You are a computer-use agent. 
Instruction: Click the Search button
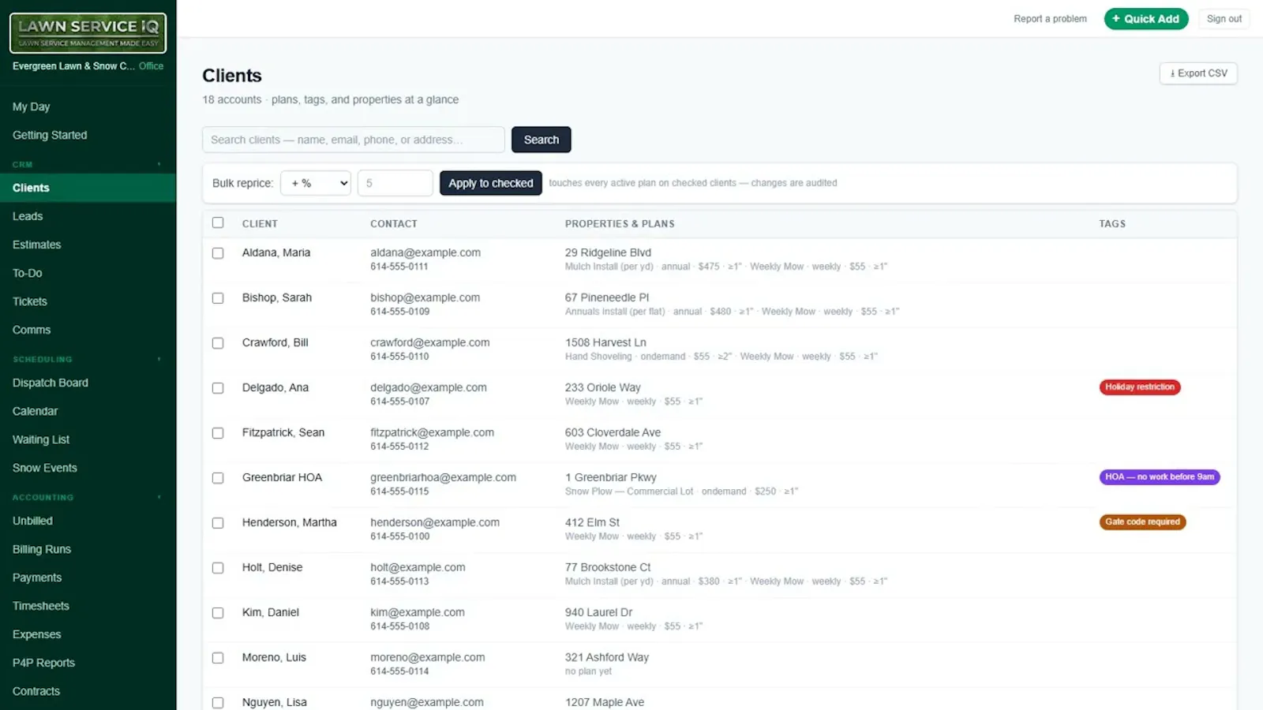coord(541,140)
